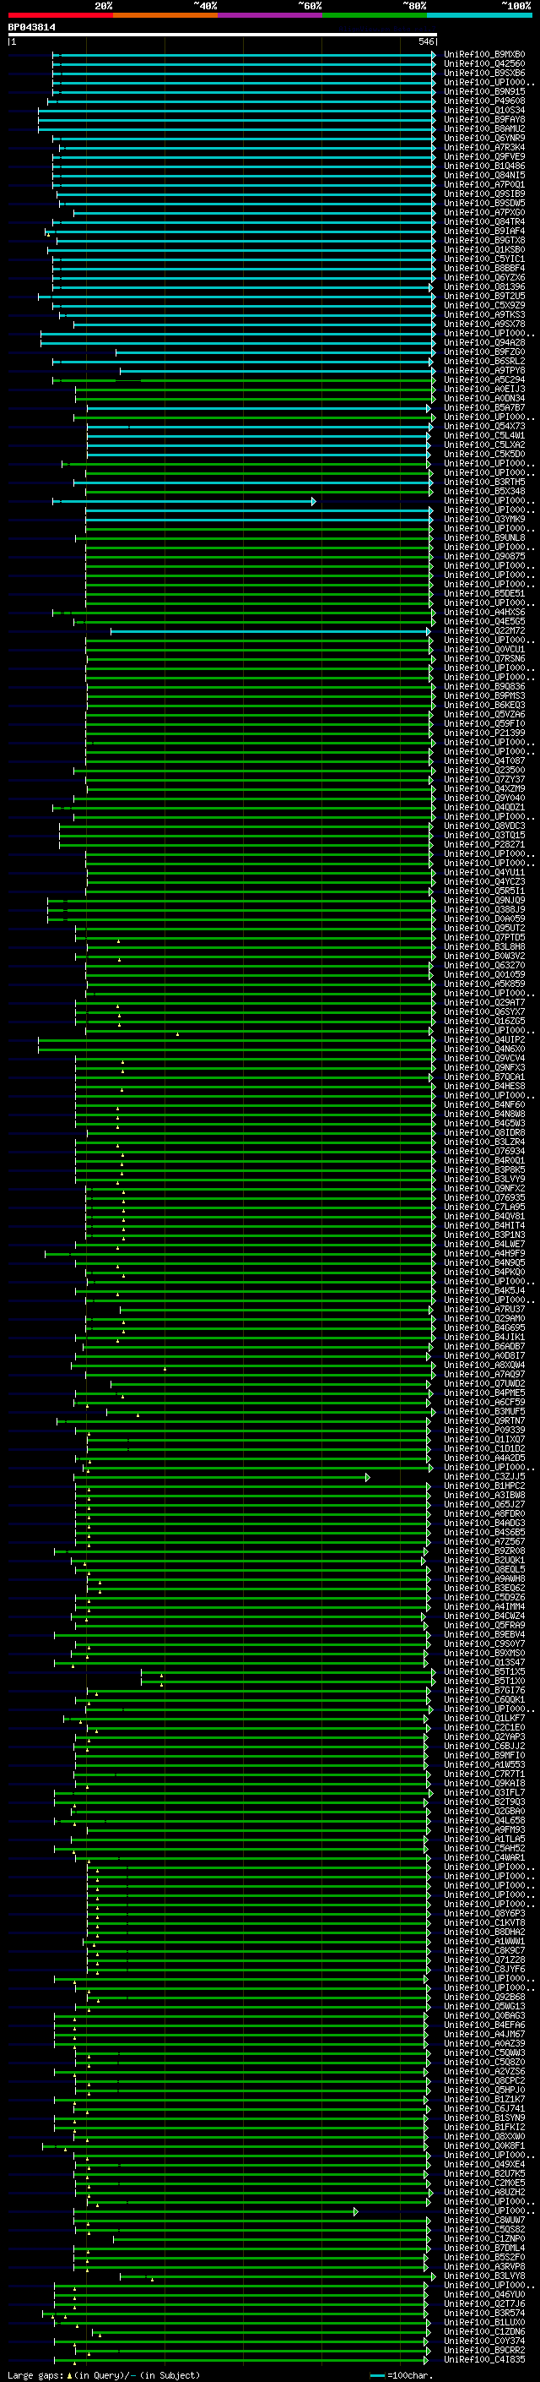Select label UniRef100_C4I835
The height and width of the screenshot is (2382, 540).
pyautogui.click(x=484, y=2360)
